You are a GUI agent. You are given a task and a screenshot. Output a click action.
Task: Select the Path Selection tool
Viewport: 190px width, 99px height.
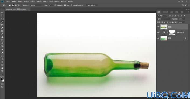pyautogui.click(x=2, y=62)
